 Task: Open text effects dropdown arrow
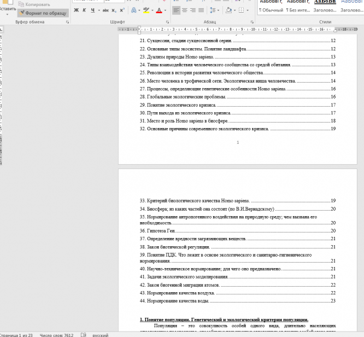pos(139,10)
